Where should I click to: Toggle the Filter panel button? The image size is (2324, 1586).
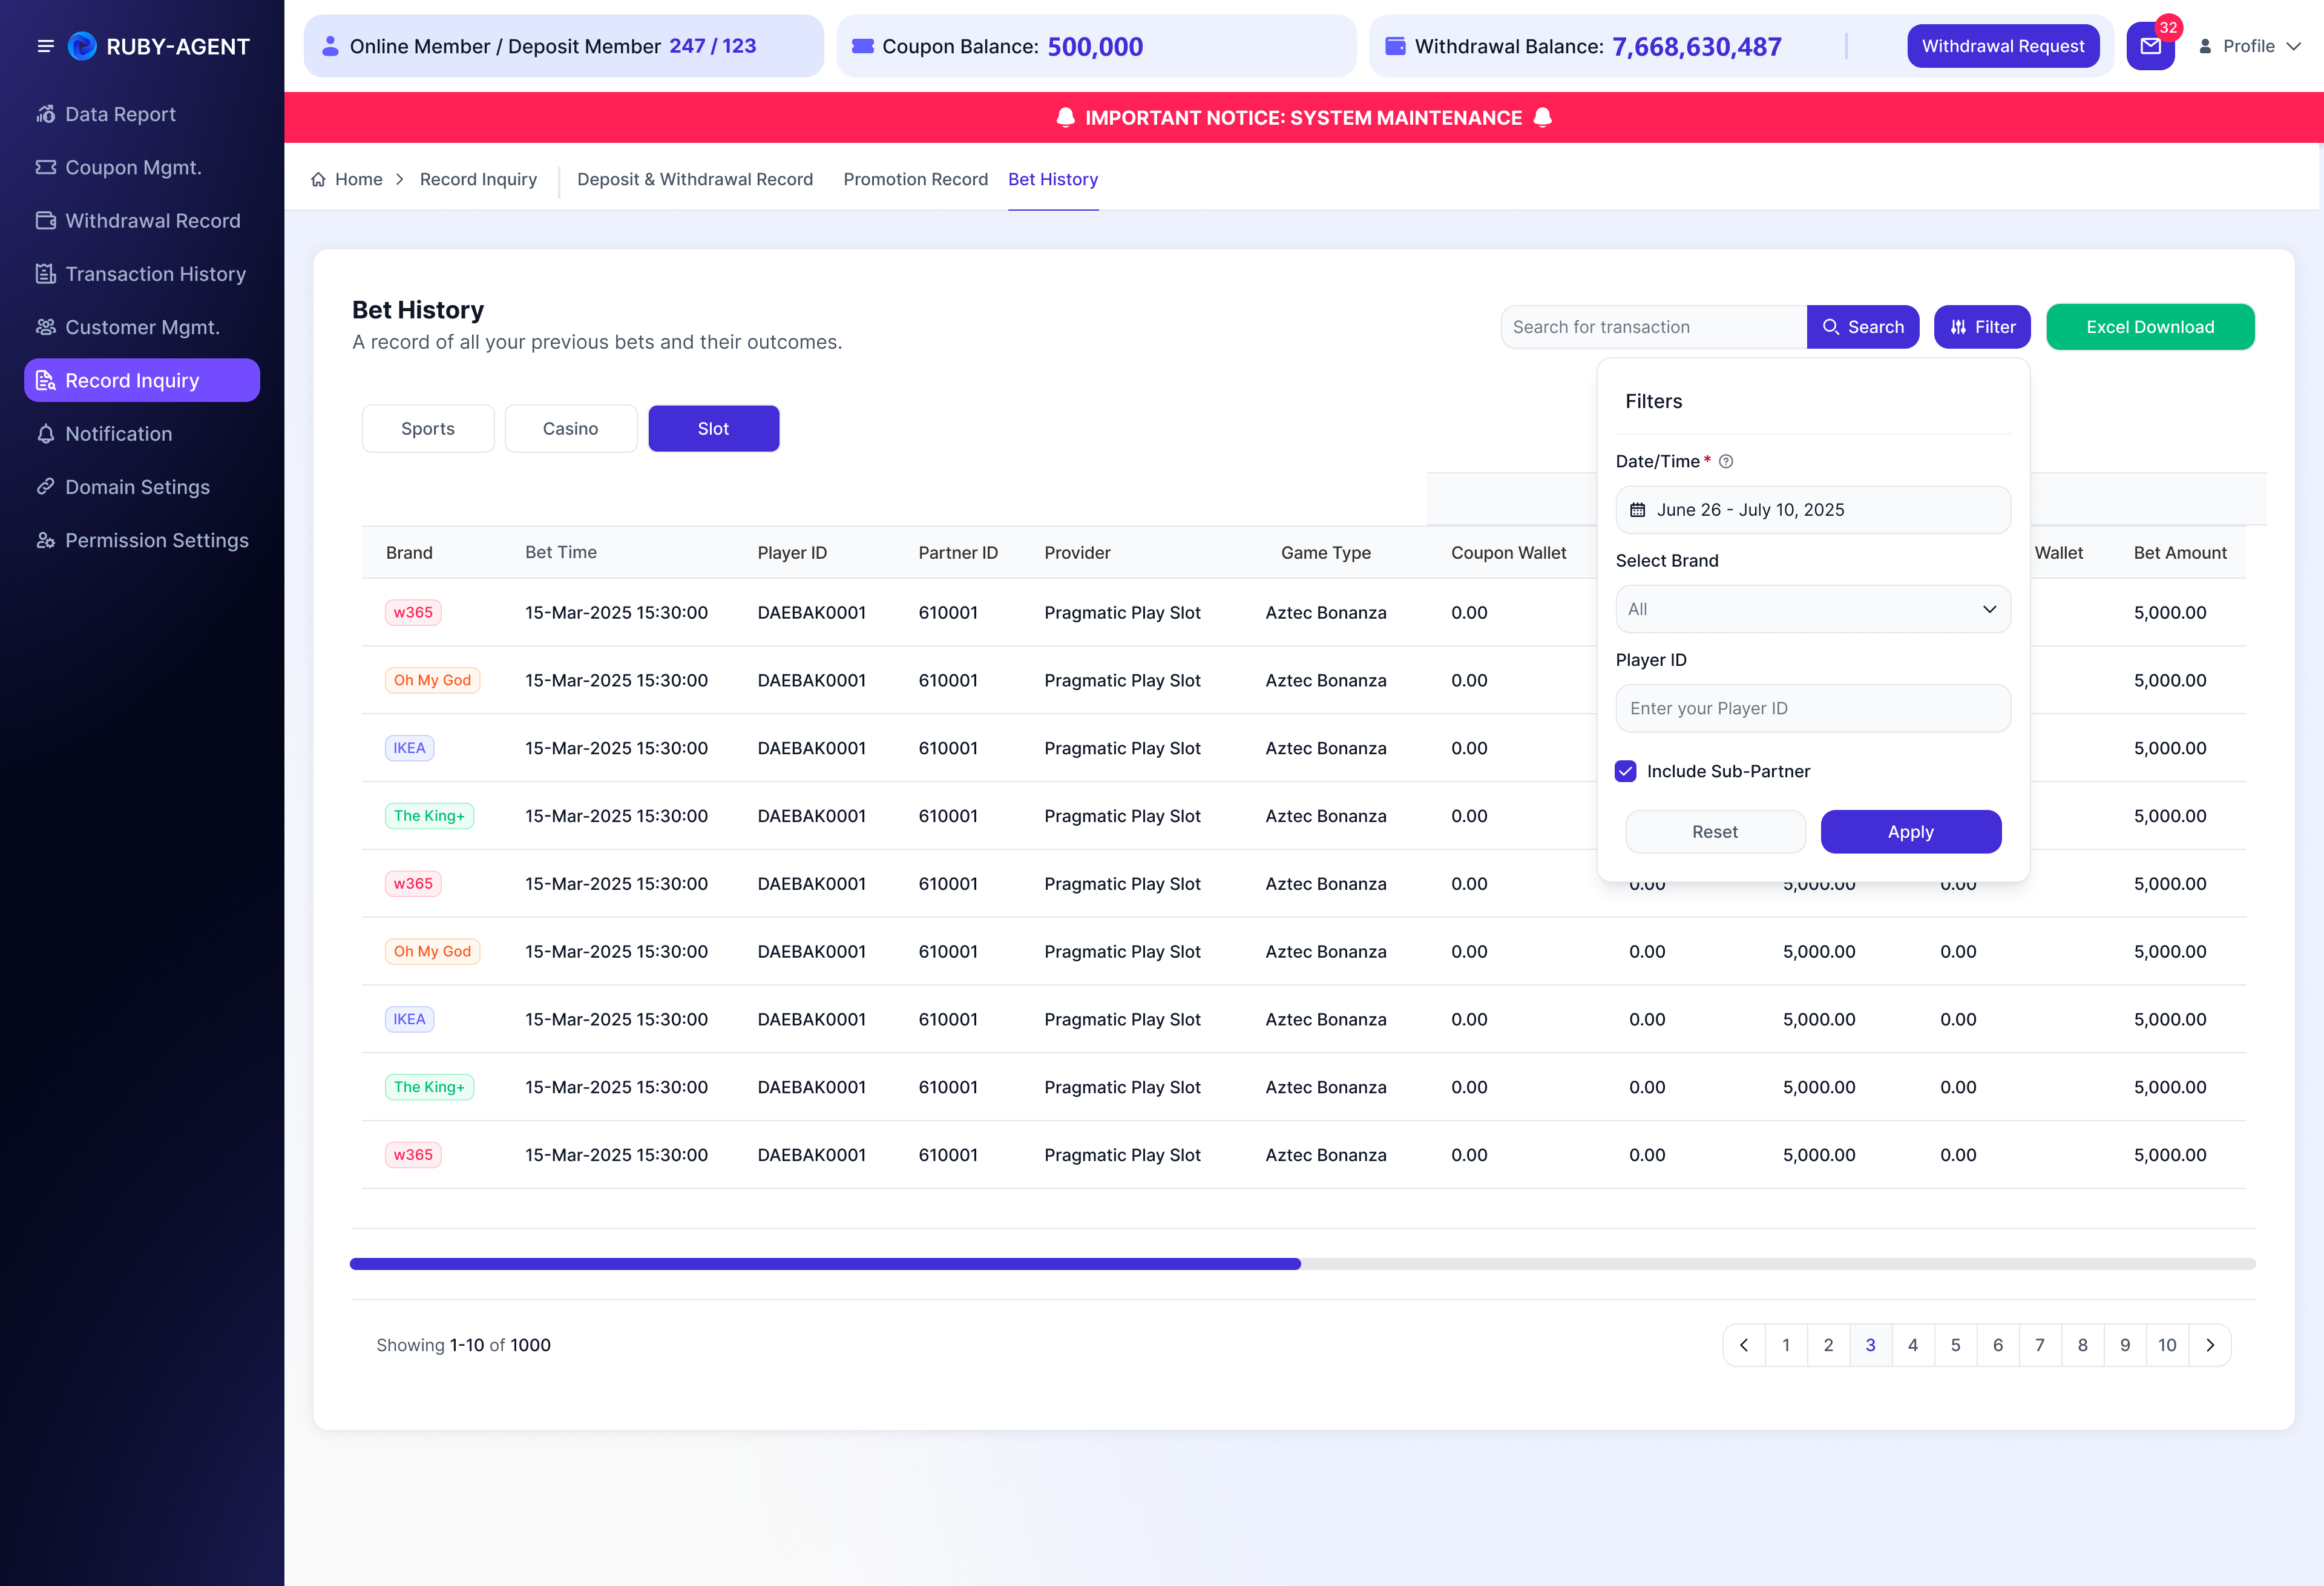tap(1982, 327)
